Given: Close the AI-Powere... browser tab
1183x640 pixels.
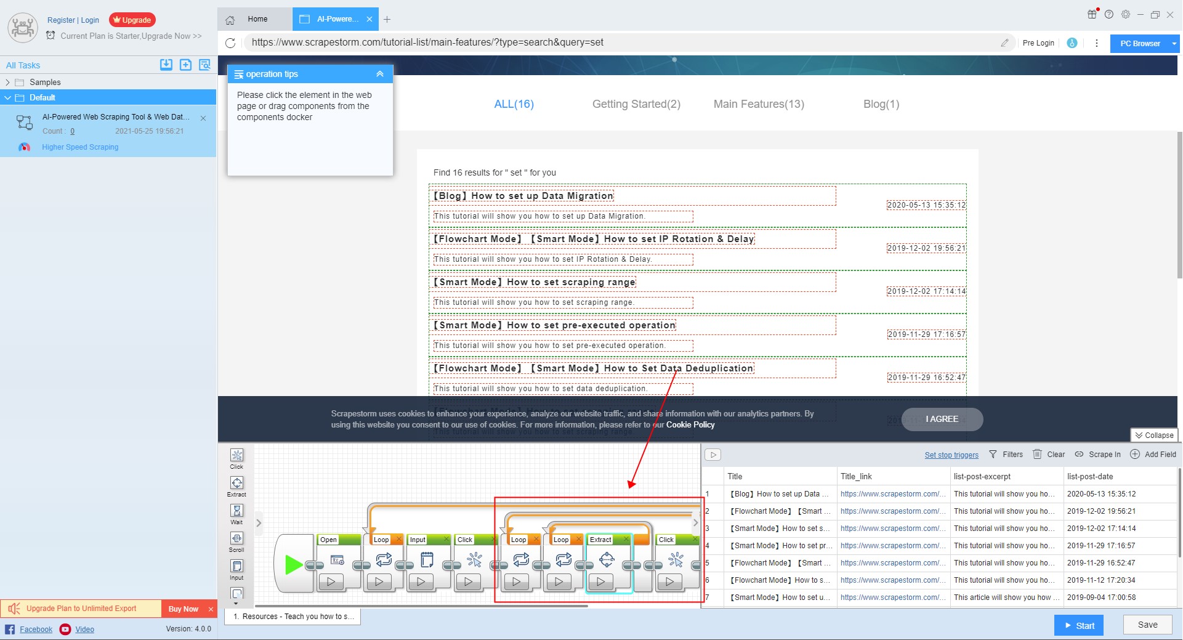Looking at the screenshot, I should pyautogui.click(x=369, y=19).
